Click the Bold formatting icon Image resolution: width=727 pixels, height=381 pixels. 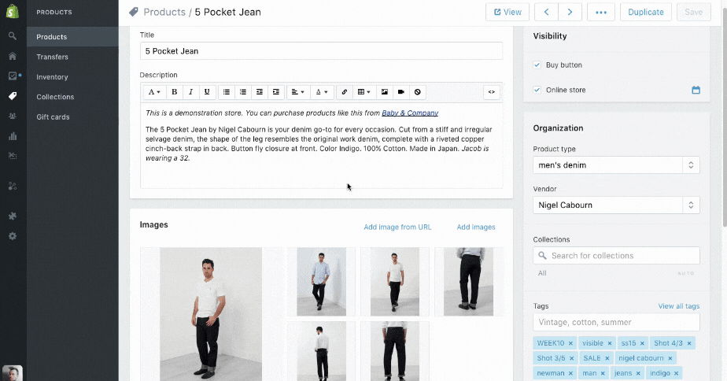tap(175, 92)
